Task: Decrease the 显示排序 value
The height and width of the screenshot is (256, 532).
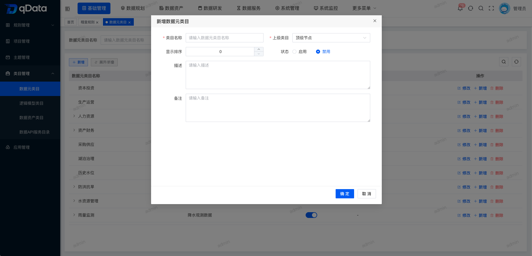Action: pyautogui.click(x=259, y=54)
